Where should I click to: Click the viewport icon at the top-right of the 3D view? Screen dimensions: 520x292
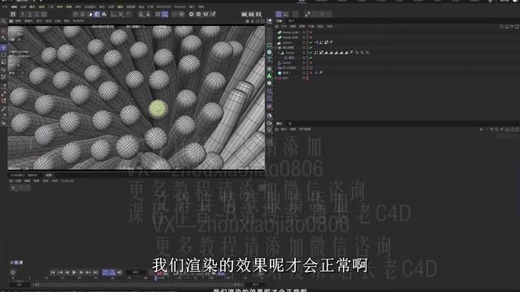pyautogui.click(x=262, y=21)
